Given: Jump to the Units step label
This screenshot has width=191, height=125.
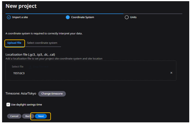Looking at the screenshot, I should pyautogui.click(x=133, y=17).
